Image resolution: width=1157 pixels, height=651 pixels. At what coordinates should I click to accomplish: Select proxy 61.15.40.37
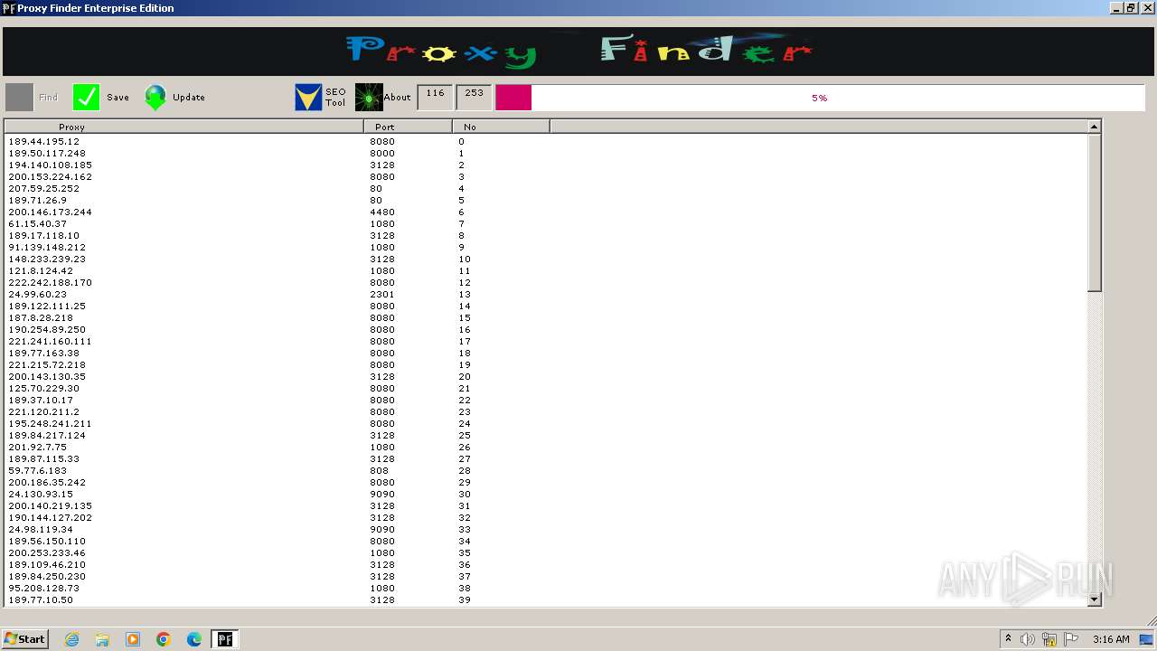[x=37, y=224]
